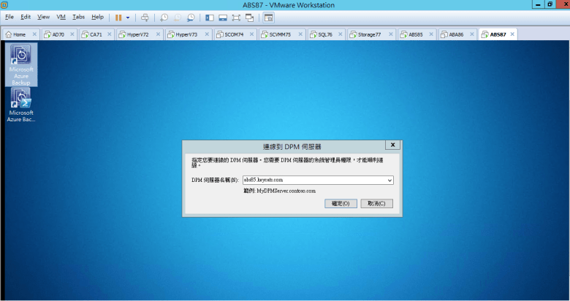570x301 pixels.
Task: Click the DPM server name text field
Action: click(313, 180)
